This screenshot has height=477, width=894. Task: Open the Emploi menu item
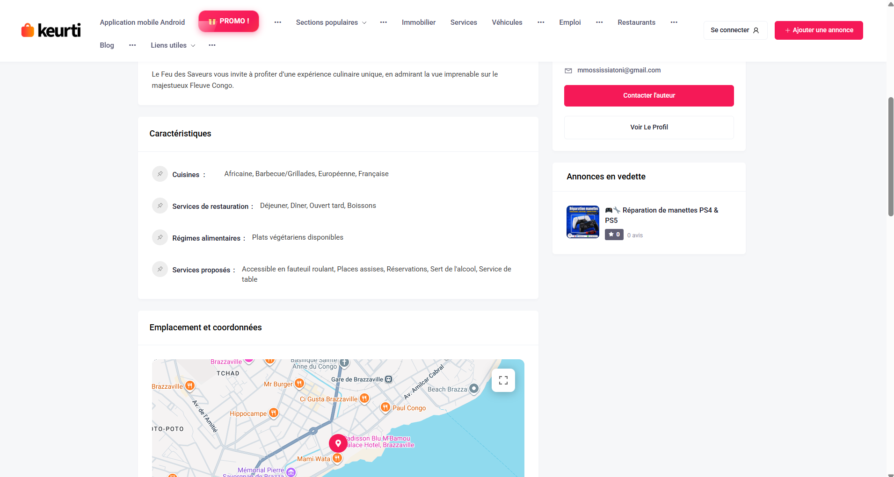click(x=570, y=22)
